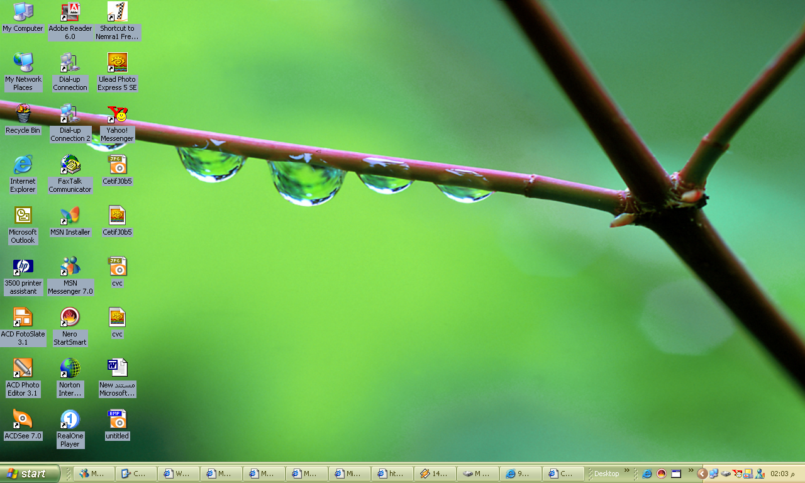Switch to the 'Mi…' taskbar window
Screen dimensions: 805x483
pos(349,474)
